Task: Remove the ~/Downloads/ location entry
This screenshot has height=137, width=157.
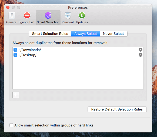Action: (x=140, y=50)
